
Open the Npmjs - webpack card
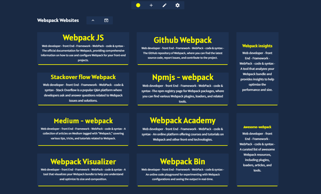pyautogui.click(x=183, y=89)
